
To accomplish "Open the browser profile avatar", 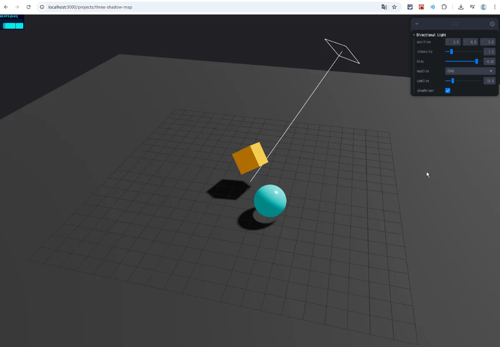I will point(483,7).
